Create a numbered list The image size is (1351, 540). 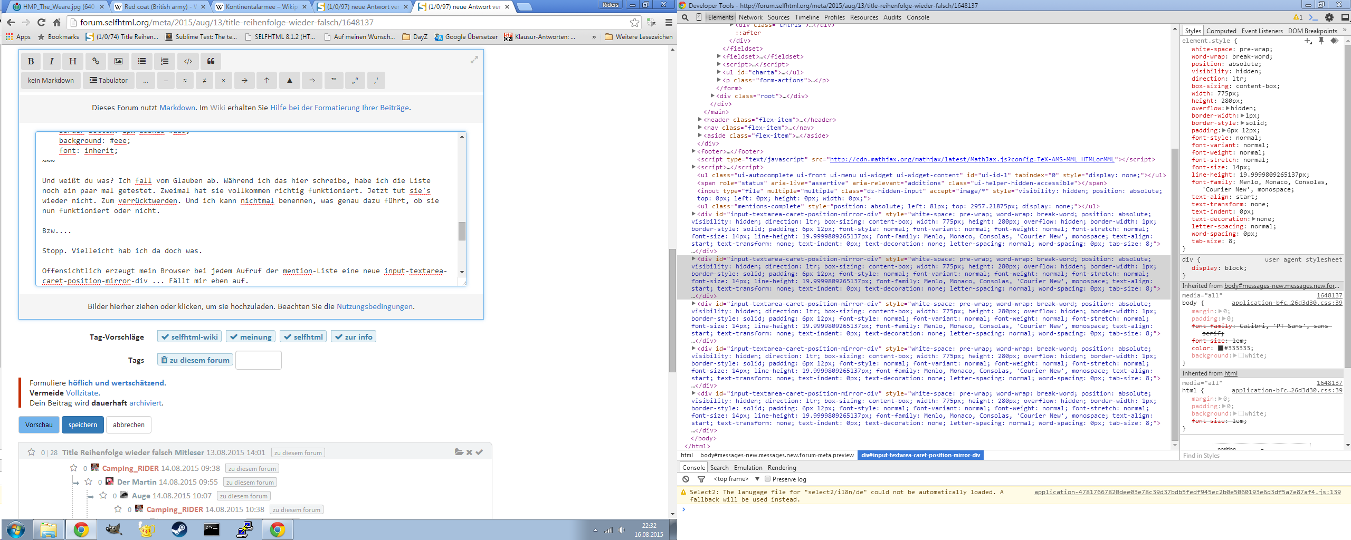[x=165, y=61]
